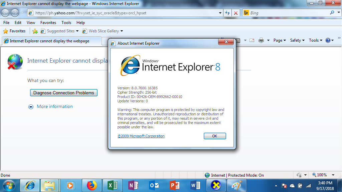The image size is (342, 192).
Task: Click the Read Mail envelope icon
Action: pyautogui.click(x=251, y=40)
